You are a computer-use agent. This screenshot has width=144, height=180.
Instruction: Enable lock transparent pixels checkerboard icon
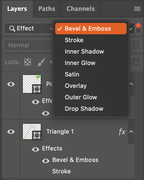pos(28,62)
